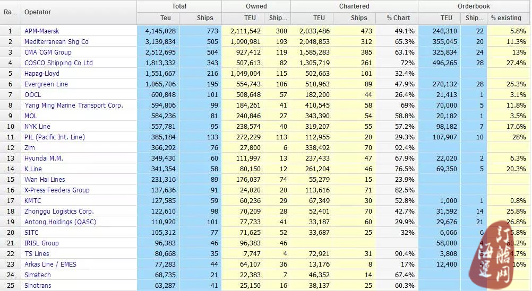Select orderbook TEU cell 107,907
Image resolution: width=532 pixels, height=291 pixels.
coord(440,137)
